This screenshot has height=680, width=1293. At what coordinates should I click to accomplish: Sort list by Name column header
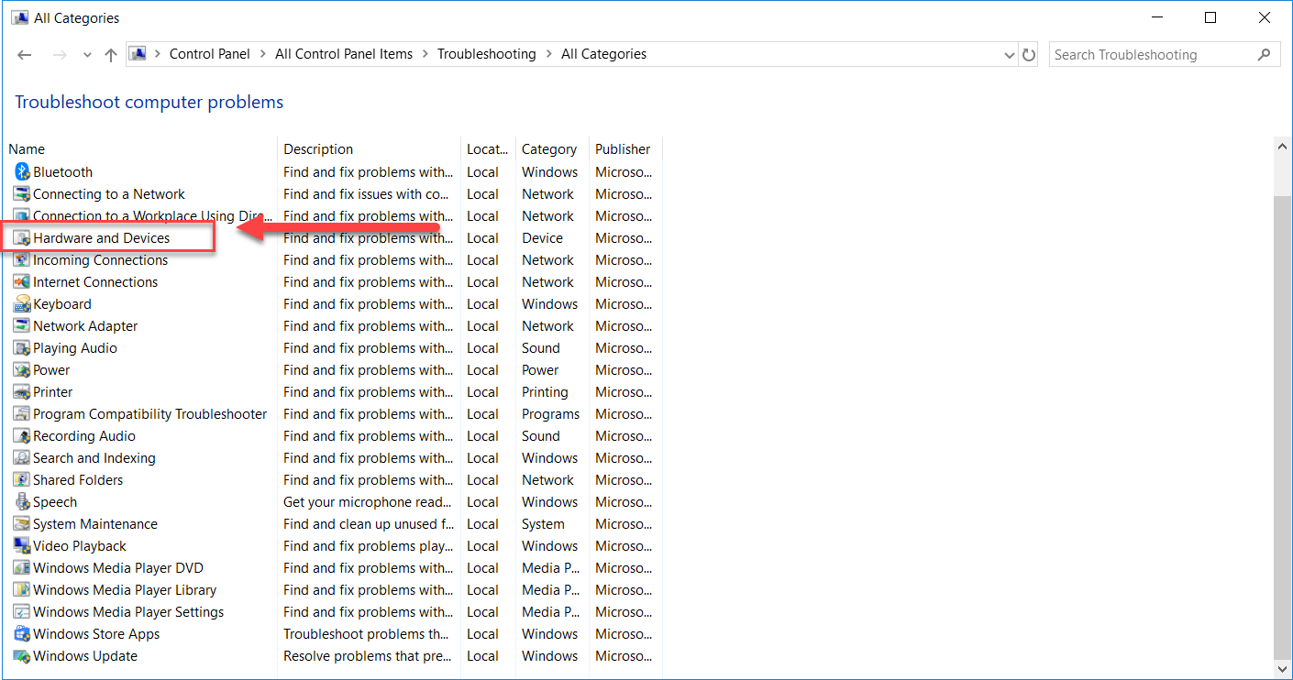tap(28, 148)
